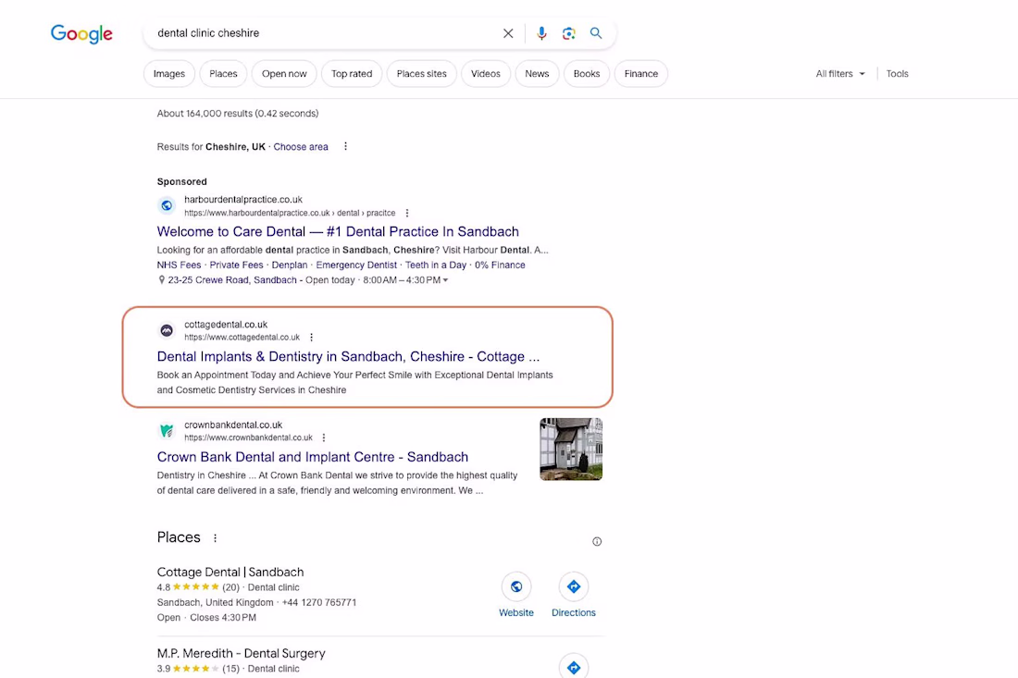The image size is (1018, 678).
Task: Filter results by Open now
Action: click(x=284, y=74)
